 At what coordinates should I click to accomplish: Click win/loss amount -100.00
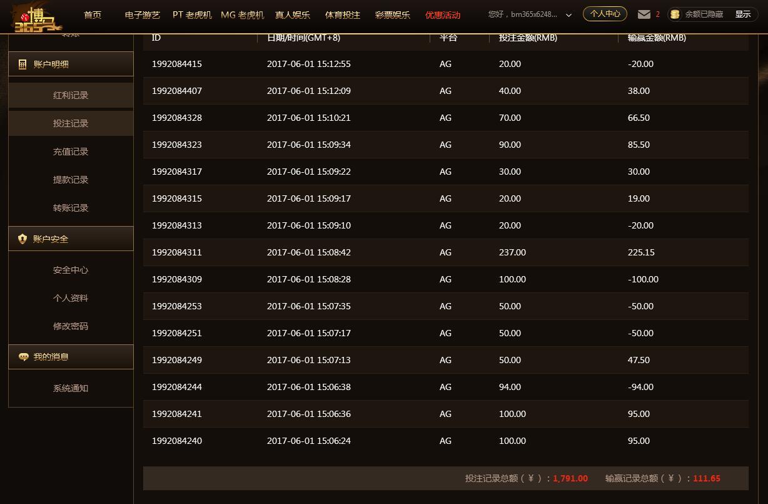[x=643, y=279]
